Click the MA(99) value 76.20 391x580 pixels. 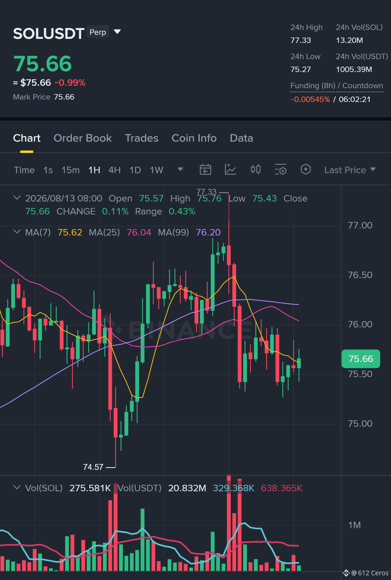[208, 232]
